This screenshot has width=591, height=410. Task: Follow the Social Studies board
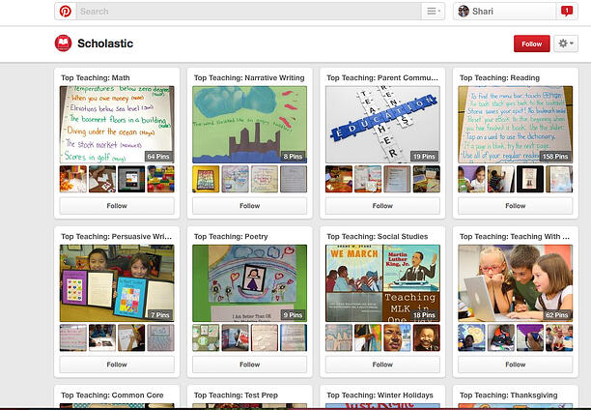(x=382, y=365)
